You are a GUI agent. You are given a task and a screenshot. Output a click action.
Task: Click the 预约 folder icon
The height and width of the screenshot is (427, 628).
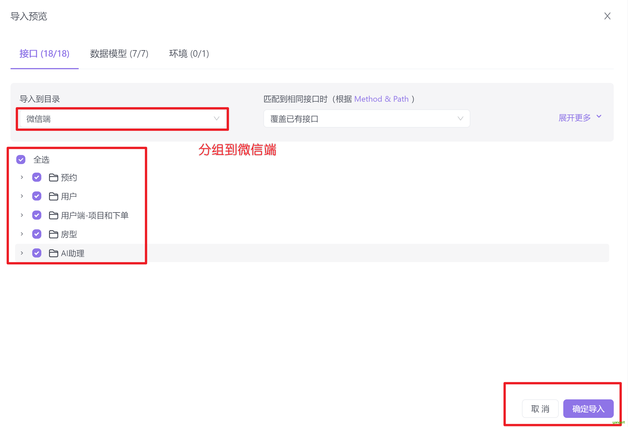pyautogui.click(x=54, y=177)
